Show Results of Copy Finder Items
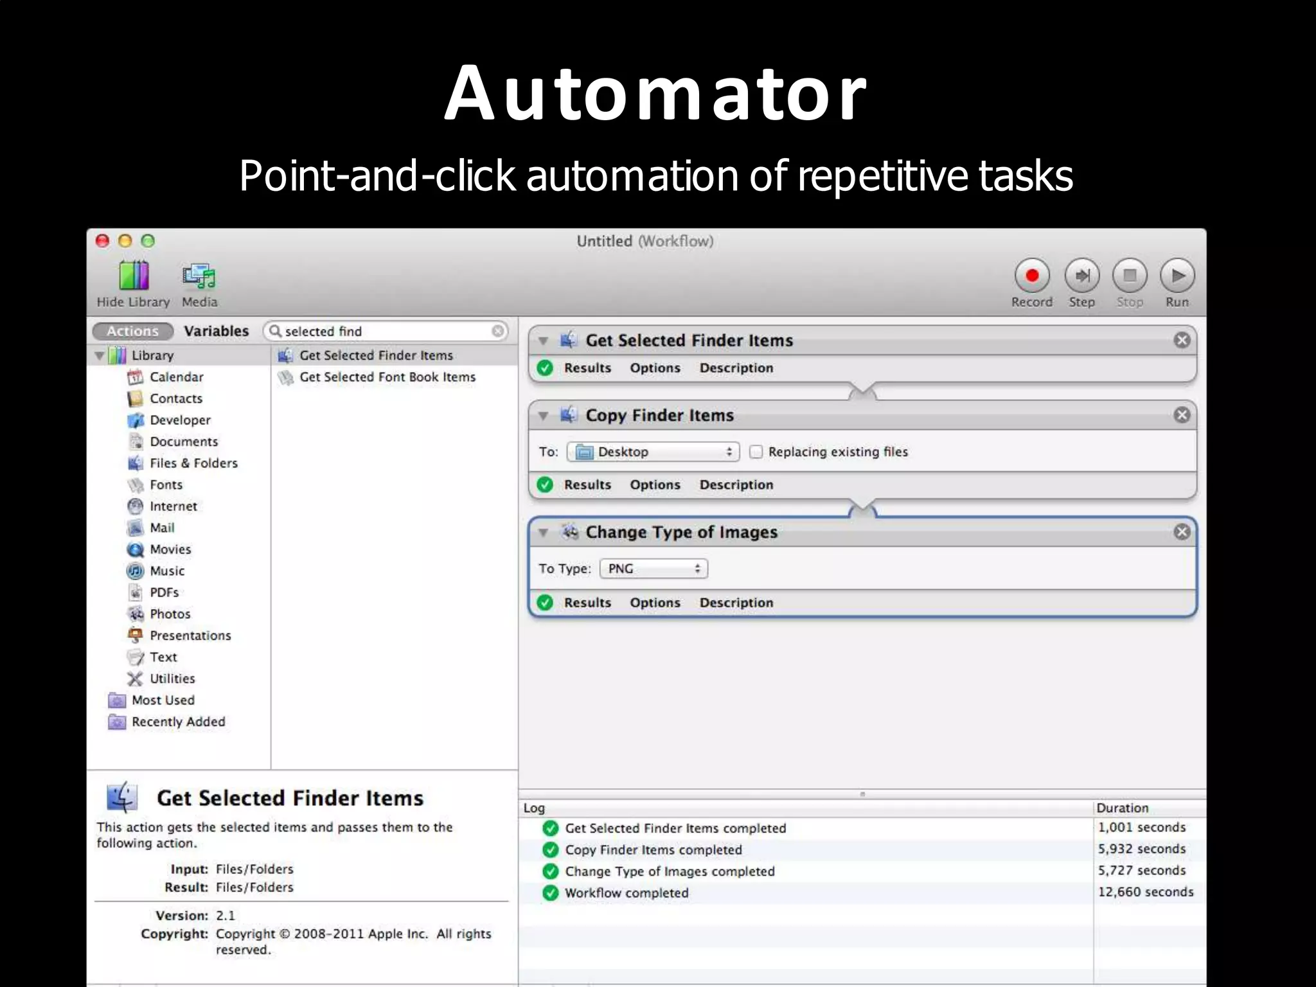This screenshot has height=987, width=1316. 587,485
